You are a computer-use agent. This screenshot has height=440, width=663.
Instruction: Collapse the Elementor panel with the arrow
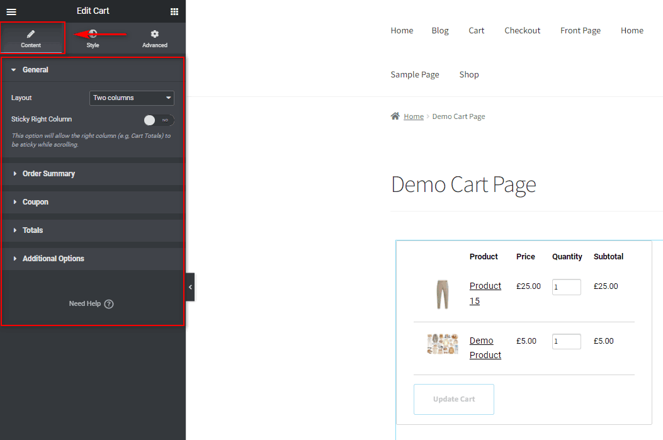coord(190,286)
